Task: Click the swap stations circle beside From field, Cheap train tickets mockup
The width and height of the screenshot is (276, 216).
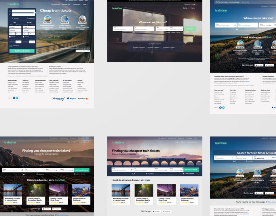Action: [34, 13]
